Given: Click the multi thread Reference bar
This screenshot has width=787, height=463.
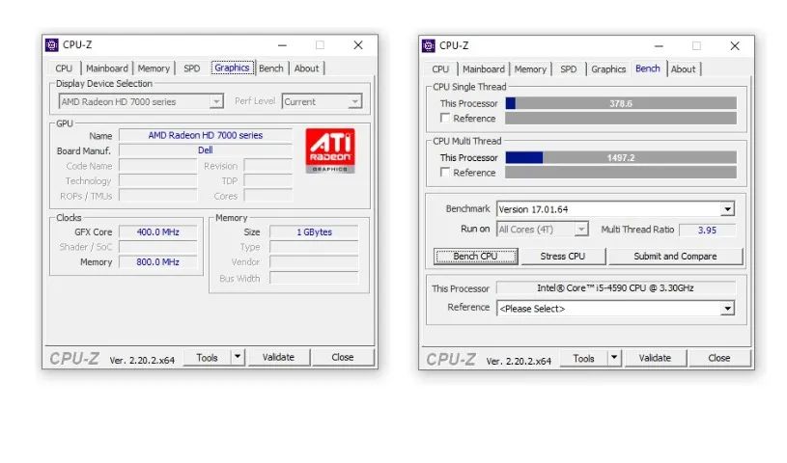Looking at the screenshot, I should click(621, 173).
